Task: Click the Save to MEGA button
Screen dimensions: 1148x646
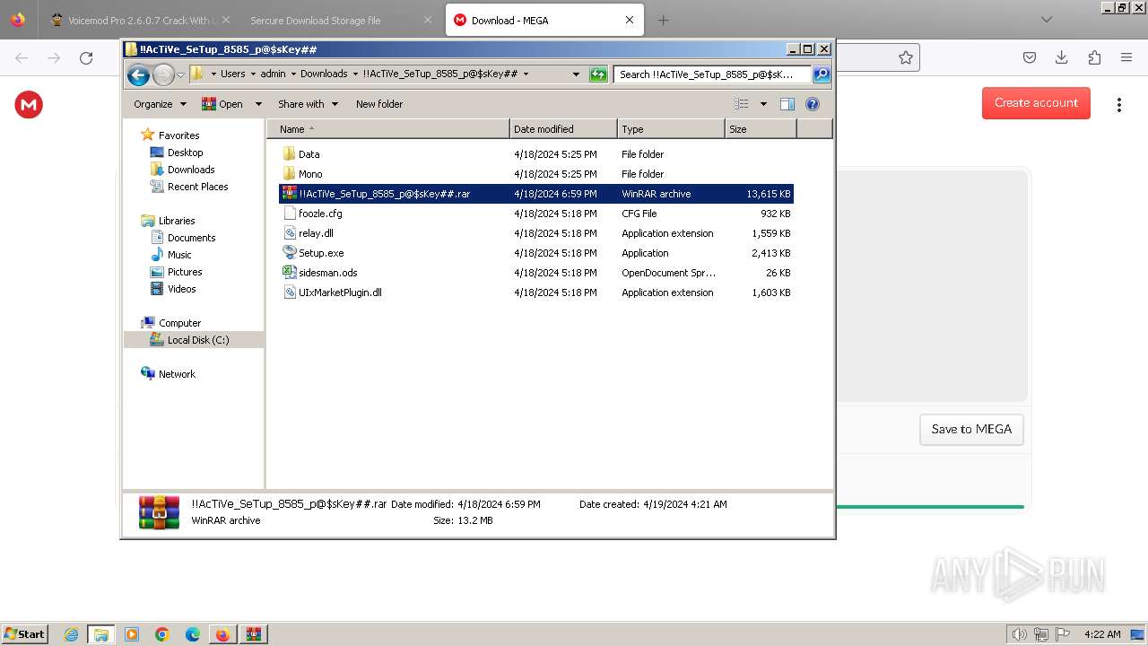Action: (971, 429)
